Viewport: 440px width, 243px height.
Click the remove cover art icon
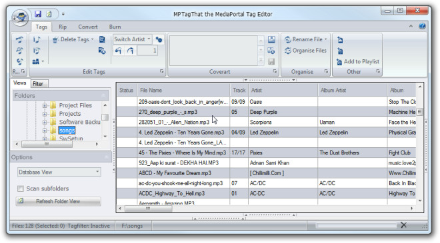[x=271, y=51]
